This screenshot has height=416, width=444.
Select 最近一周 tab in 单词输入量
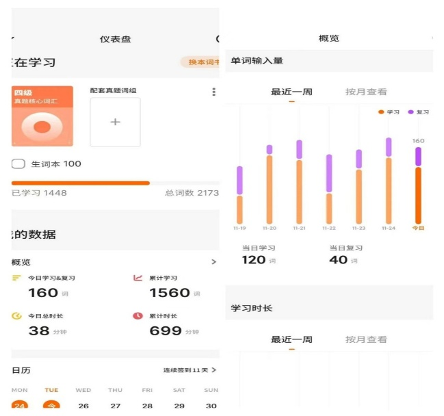point(291,92)
